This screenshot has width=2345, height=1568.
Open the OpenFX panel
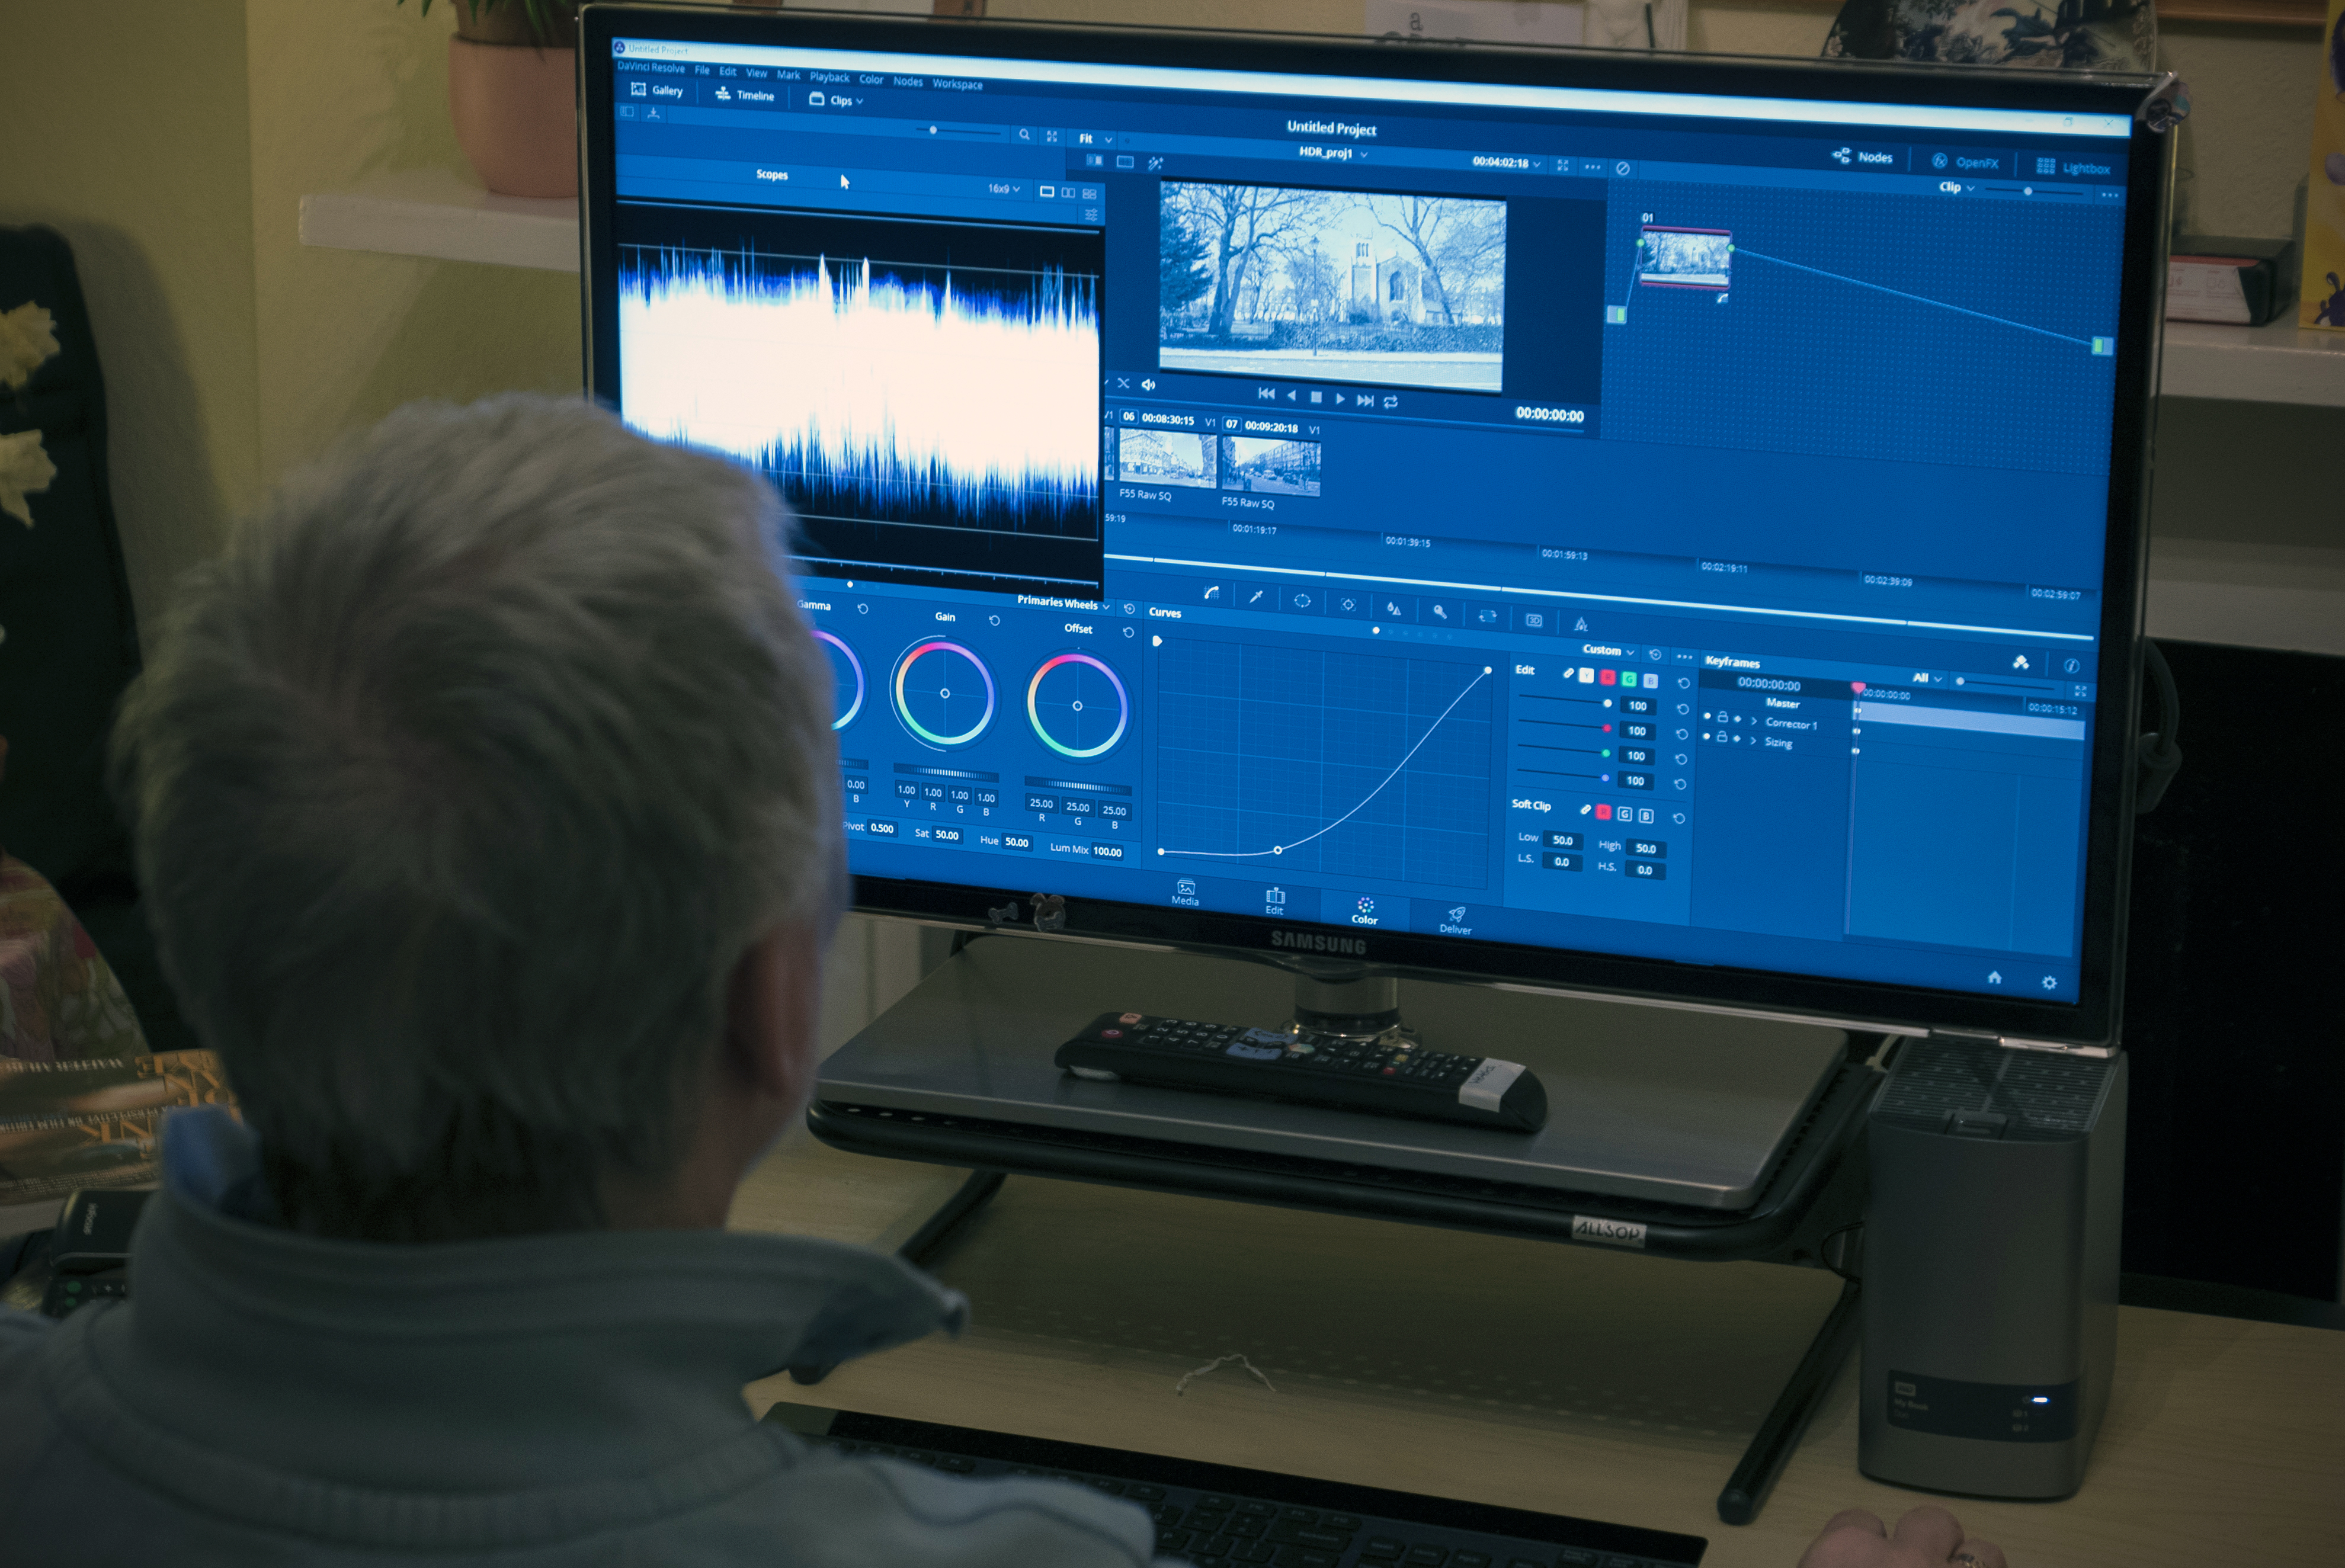(1965, 162)
